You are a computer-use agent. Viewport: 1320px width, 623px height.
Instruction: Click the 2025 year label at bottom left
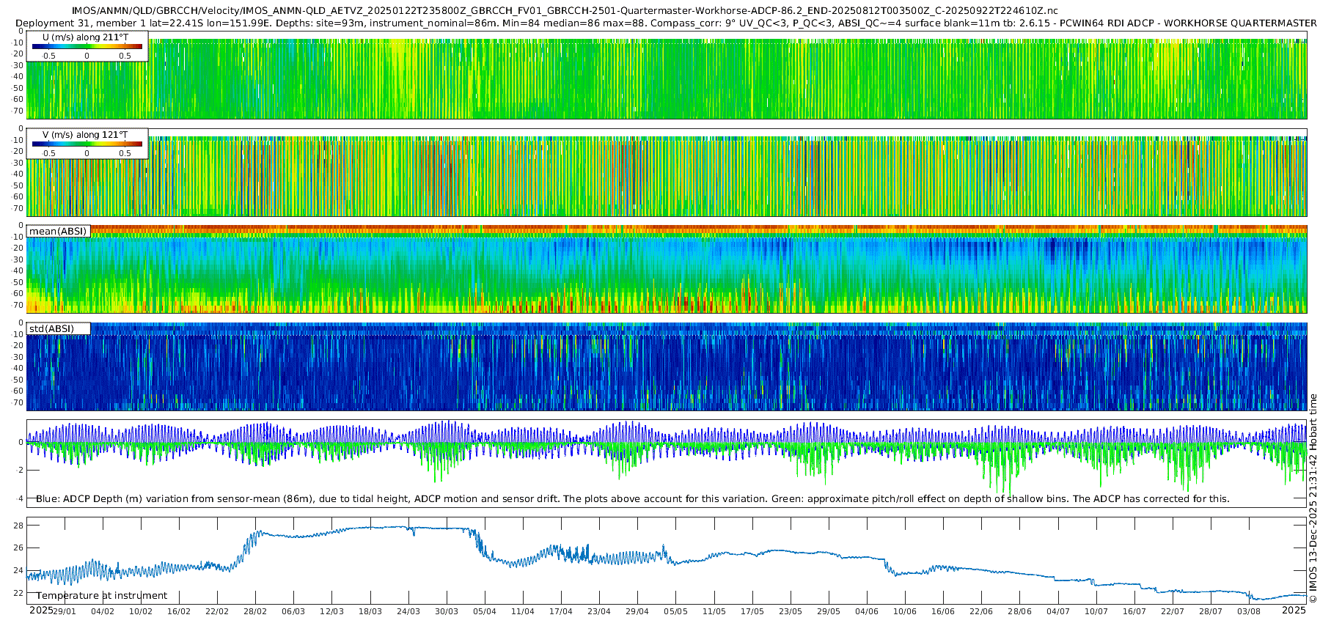41,611
